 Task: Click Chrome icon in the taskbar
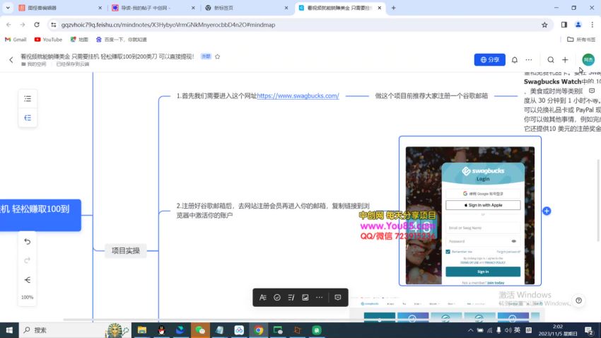pyautogui.click(x=258, y=330)
